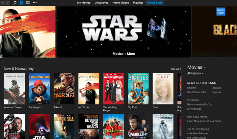
Task: Click the back navigation arrow
Action: coord(3,3)
